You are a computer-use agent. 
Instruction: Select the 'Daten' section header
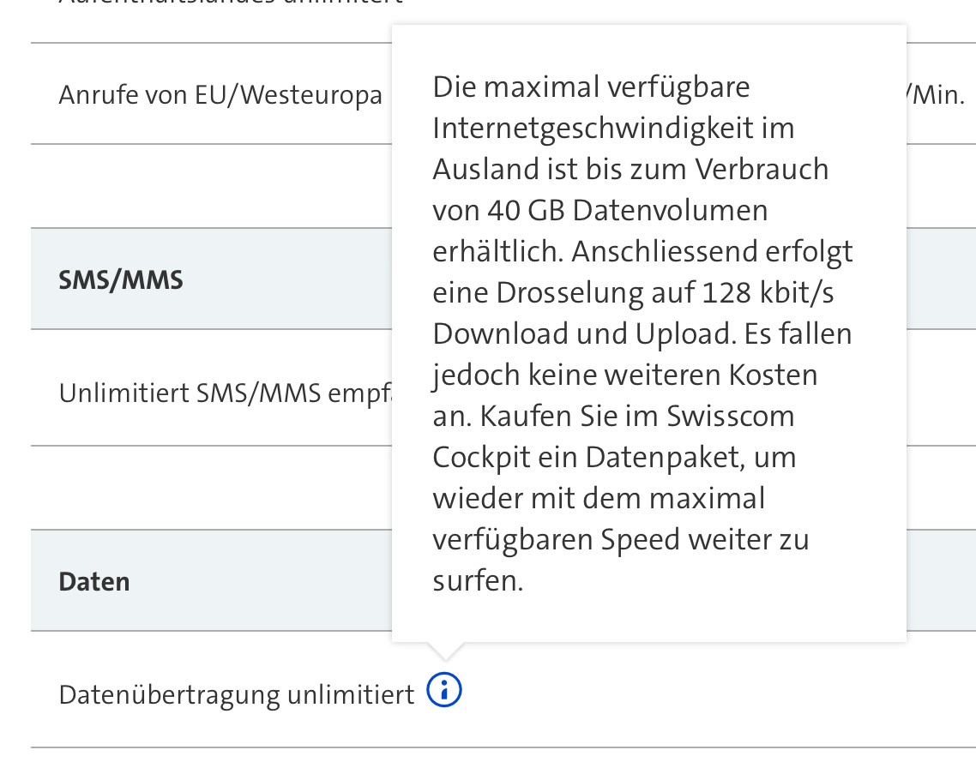coord(94,582)
